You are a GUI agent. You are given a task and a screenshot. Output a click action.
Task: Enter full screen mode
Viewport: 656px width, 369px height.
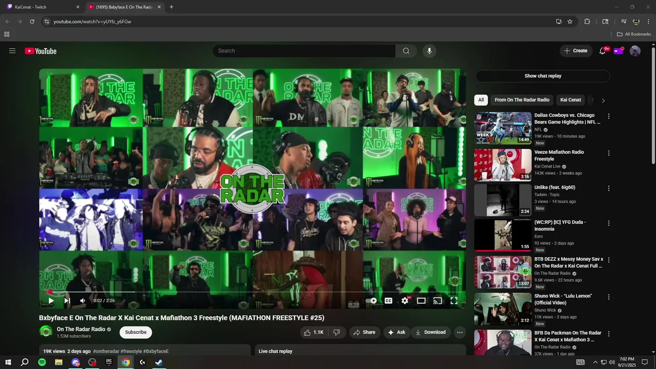coord(454,301)
